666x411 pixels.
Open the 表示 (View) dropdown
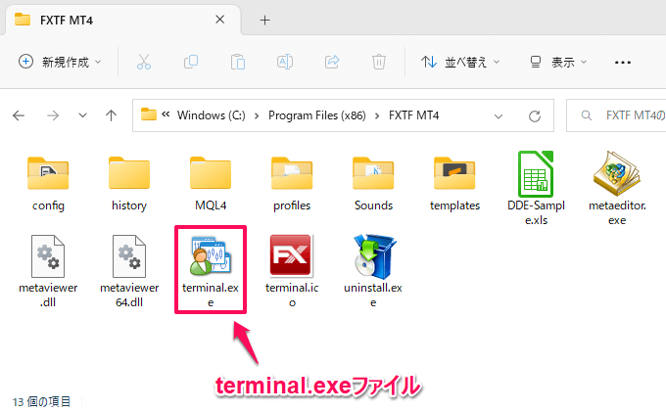coord(558,62)
